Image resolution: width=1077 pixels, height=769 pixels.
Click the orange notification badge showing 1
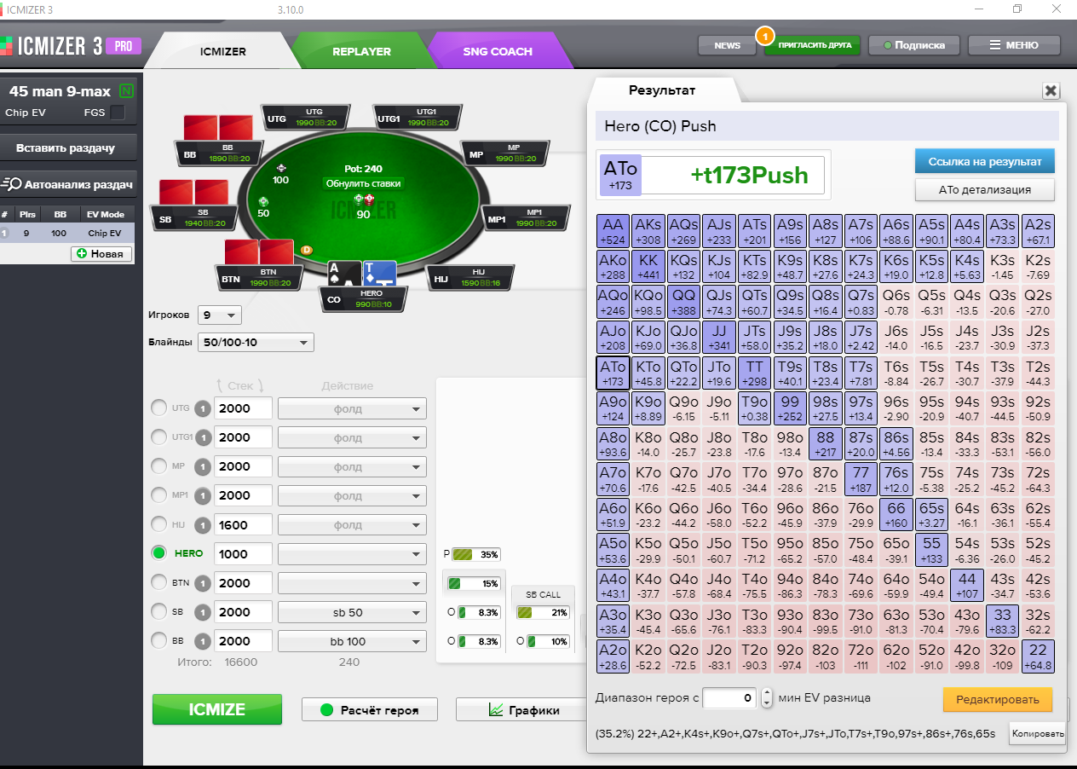click(764, 36)
